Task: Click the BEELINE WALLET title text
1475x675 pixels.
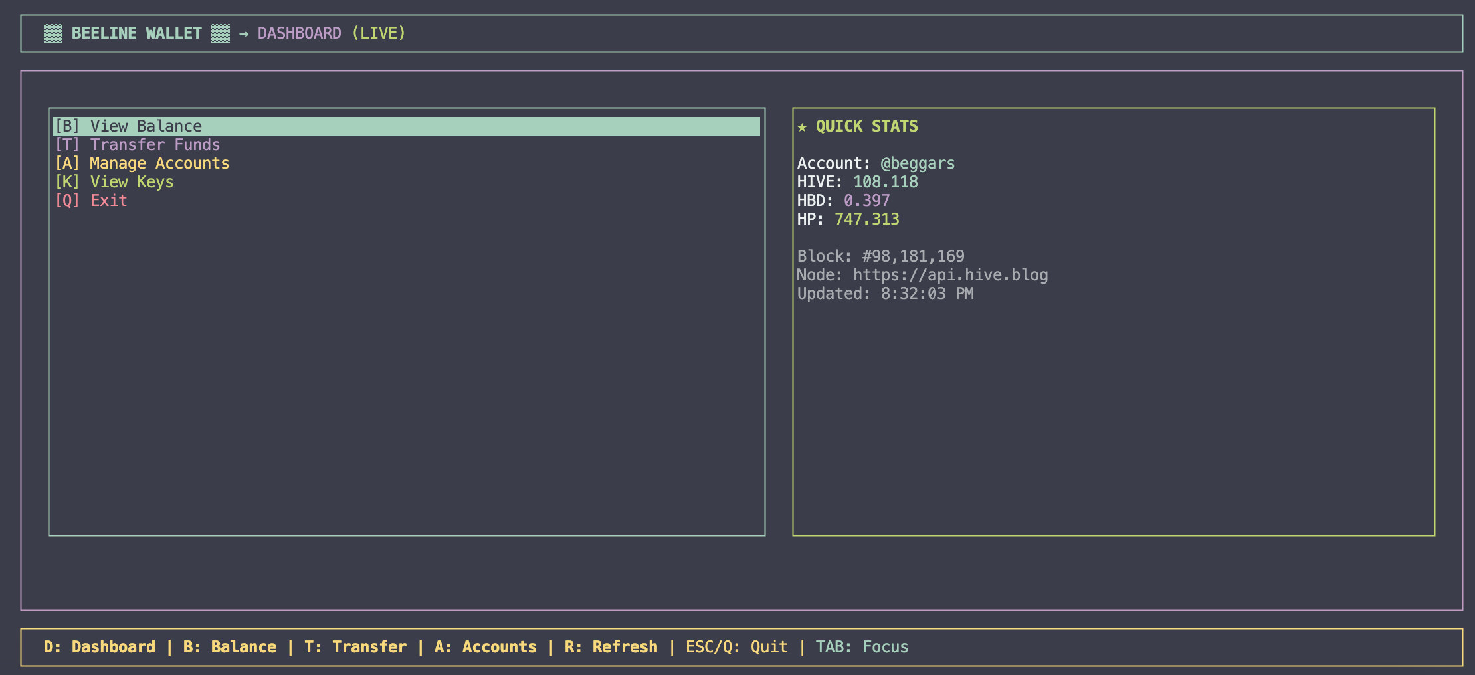Action: click(x=137, y=33)
